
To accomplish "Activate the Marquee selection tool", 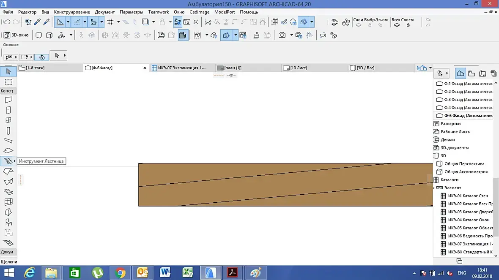I will pyautogui.click(x=8, y=82).
